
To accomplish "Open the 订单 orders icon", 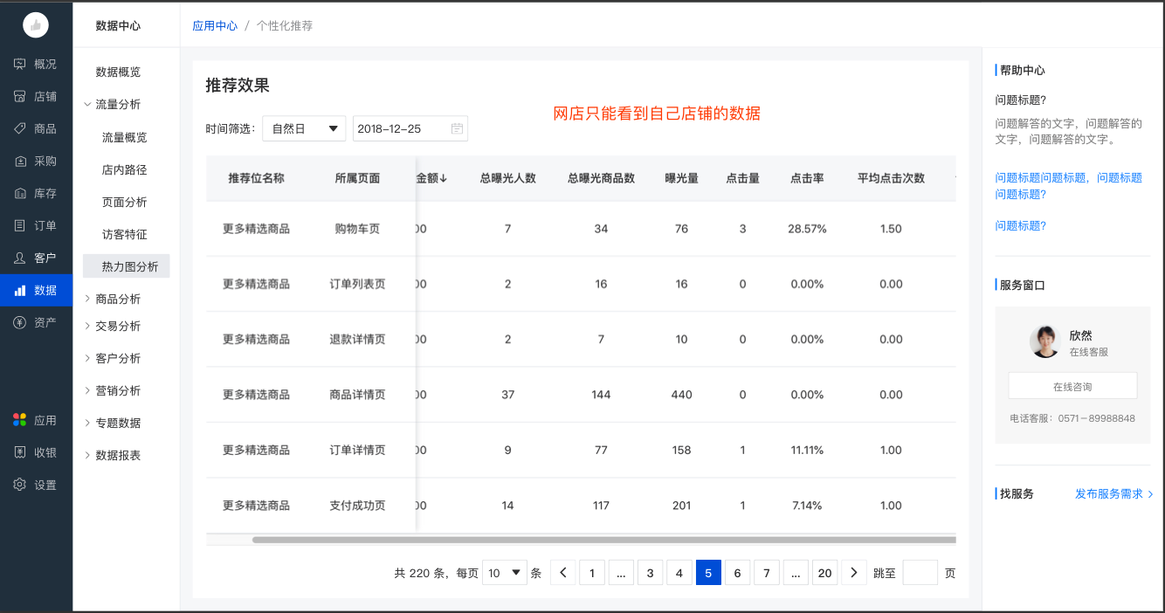I will coord(20,225).
